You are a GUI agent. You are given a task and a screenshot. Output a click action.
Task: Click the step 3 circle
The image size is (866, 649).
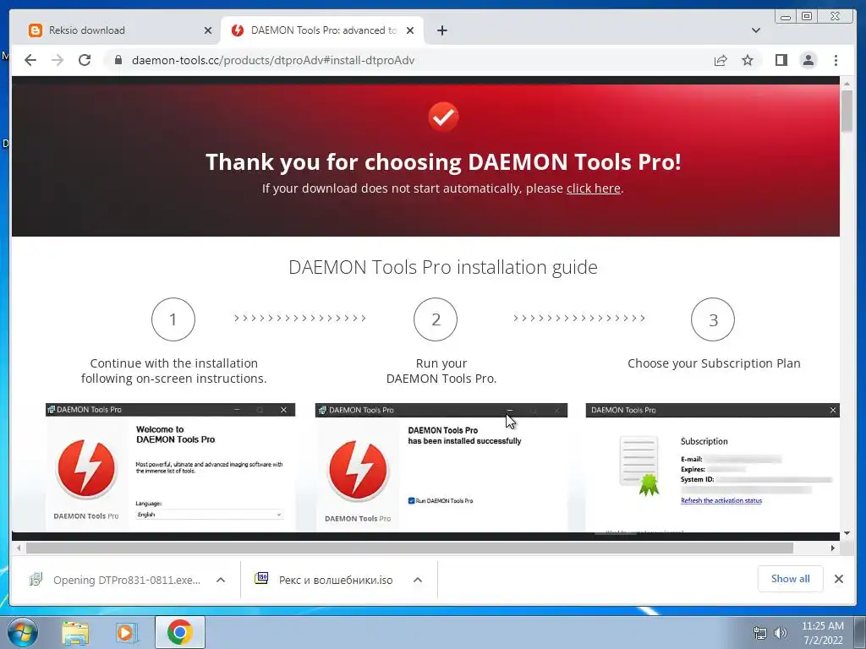click(x=712, y=319)
